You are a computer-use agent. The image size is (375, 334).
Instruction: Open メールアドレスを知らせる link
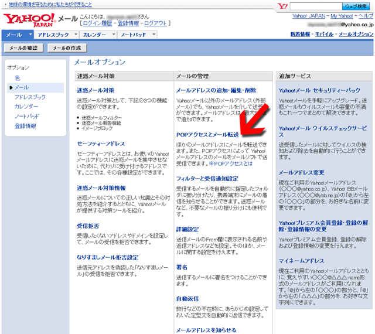[206, 330]
